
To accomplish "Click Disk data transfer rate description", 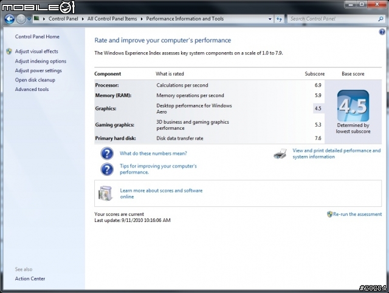I will pos(180,138).
